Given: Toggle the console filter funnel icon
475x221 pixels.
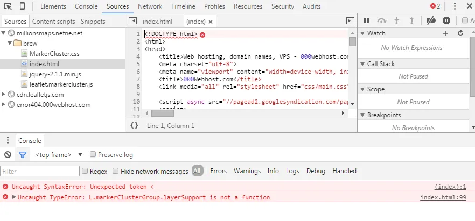Looking at the screenshot, I should point(23,155).
